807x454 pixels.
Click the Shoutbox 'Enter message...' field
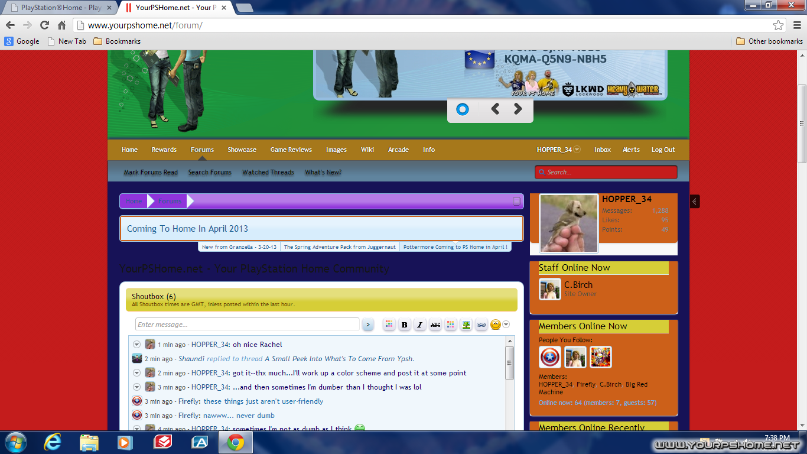[247, 325]
